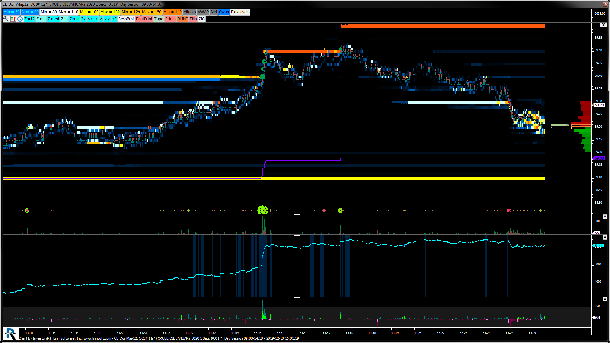Image resolution: width=610 pixels, height=343 pixels.
Task: Click the clock time-period icon
Action: coord(20,19)
